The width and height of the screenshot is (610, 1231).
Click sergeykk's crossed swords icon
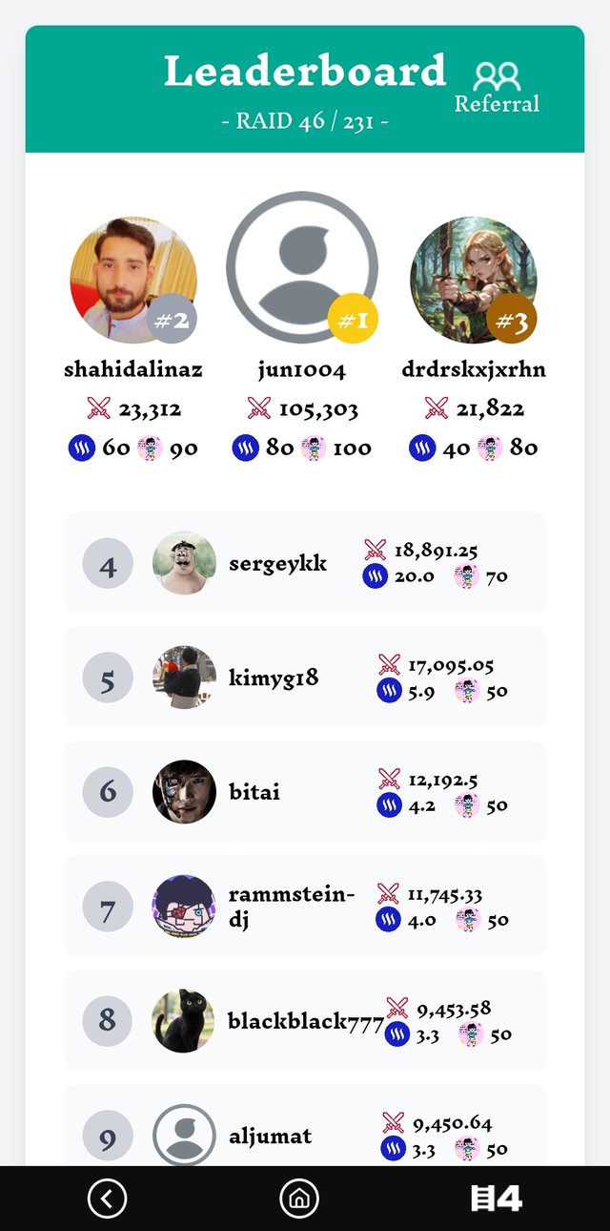(376, 550)
